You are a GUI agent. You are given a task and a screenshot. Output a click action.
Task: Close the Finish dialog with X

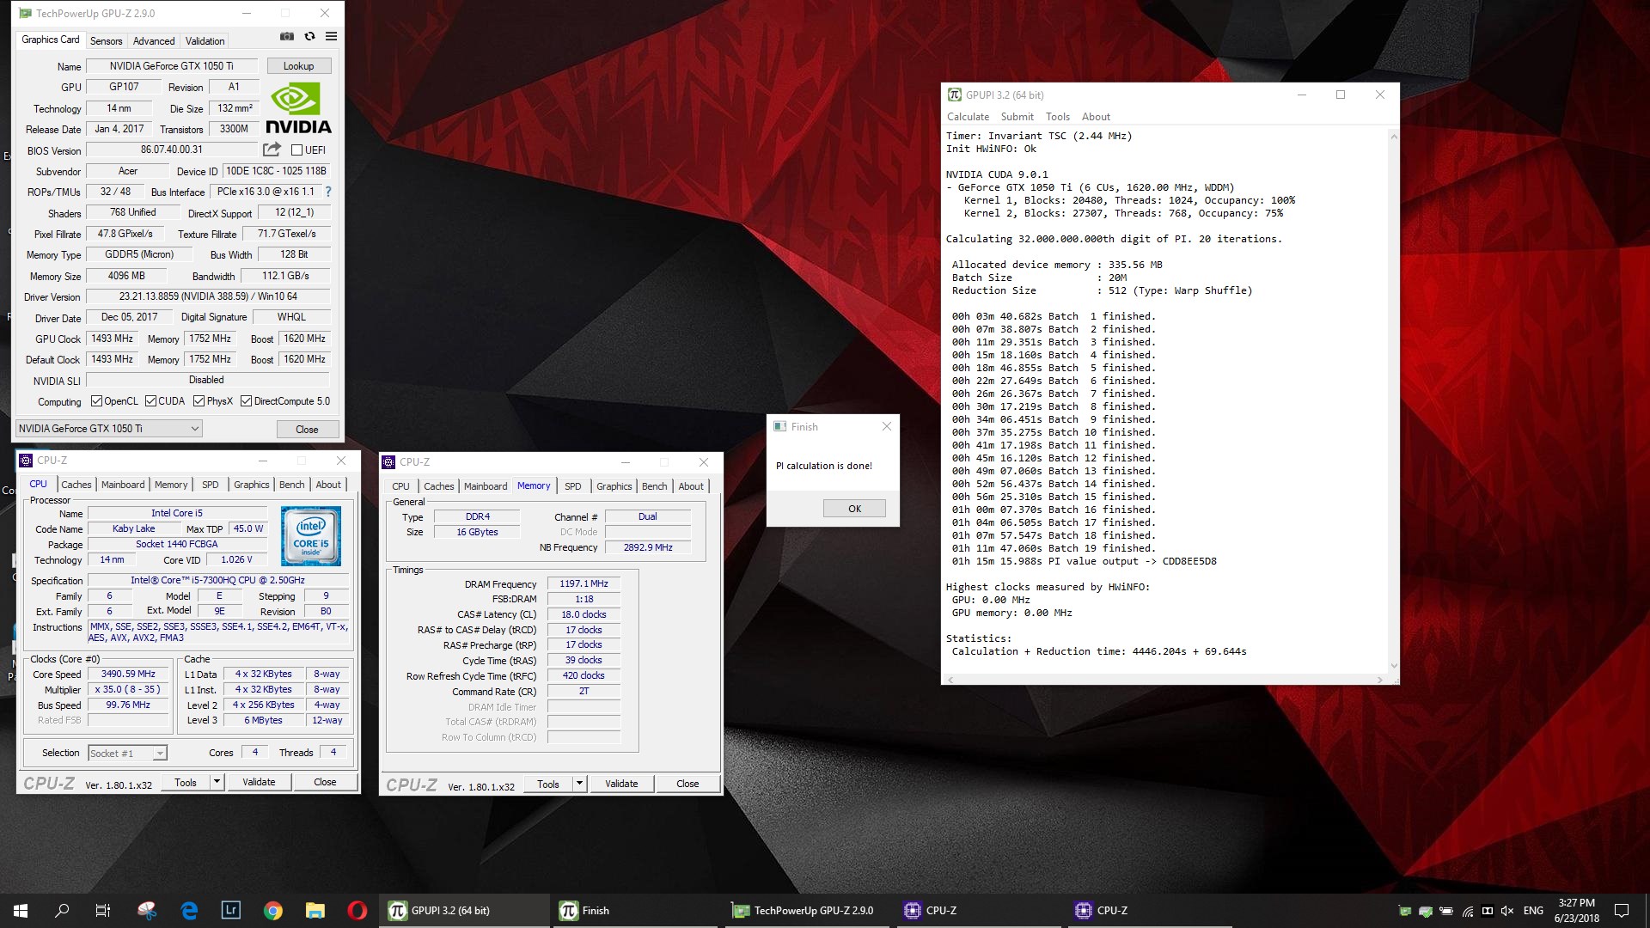(887, 426)
